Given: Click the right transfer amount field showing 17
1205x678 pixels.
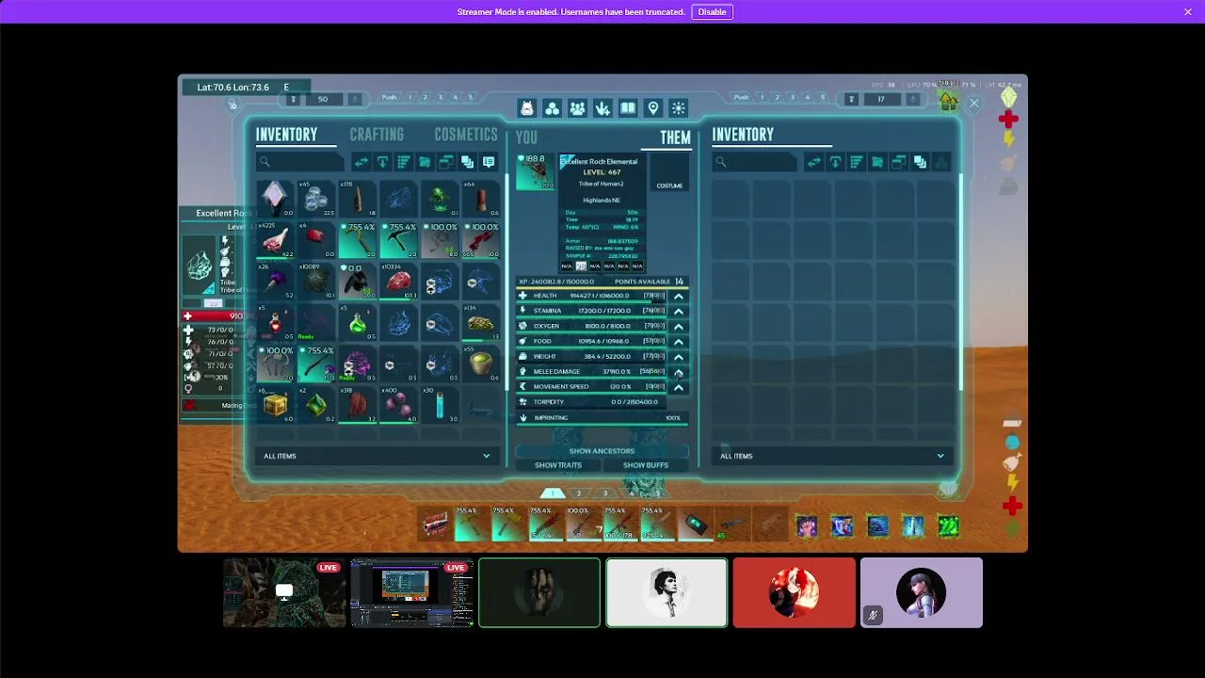Looking at the screenshot, I should (881, 99).
